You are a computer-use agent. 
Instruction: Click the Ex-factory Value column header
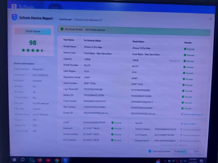tap(92, 40)
